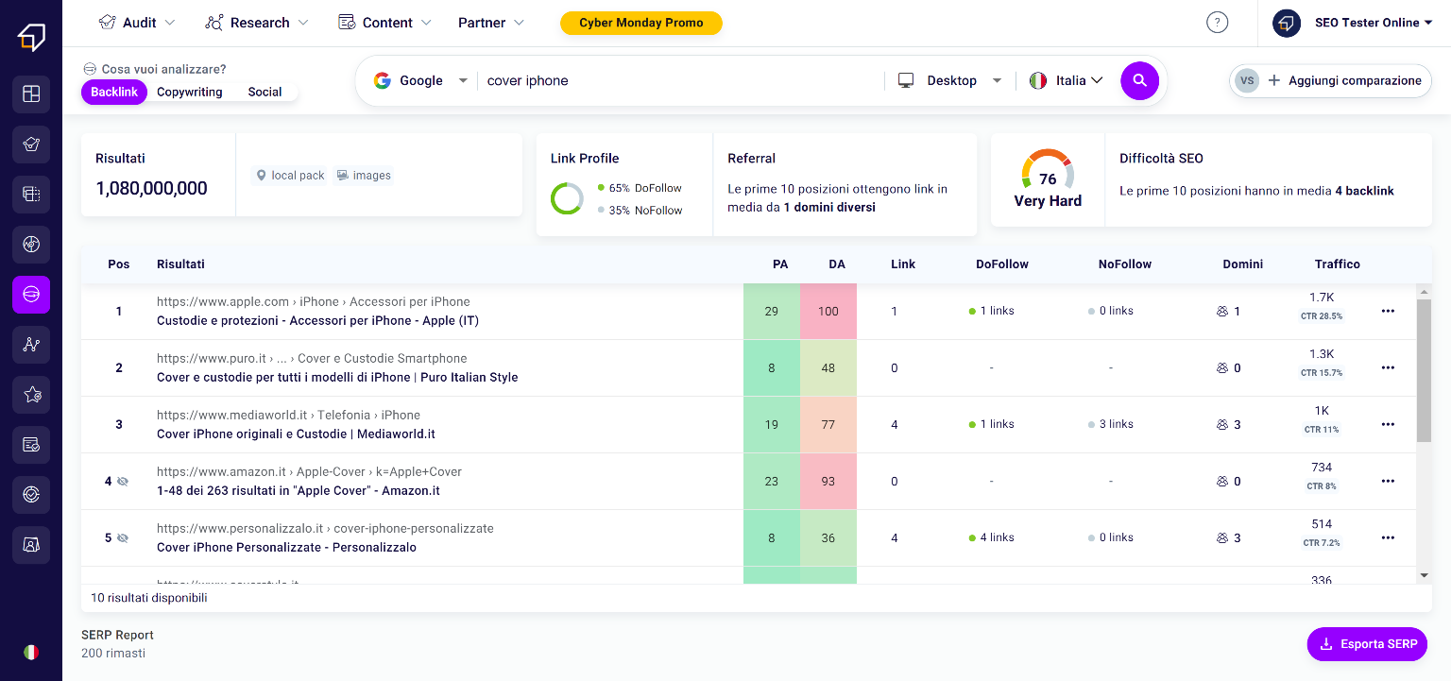The image size is (1451, 681).
Task: Click the purple search magnifier button
Action: [1139, 80]
